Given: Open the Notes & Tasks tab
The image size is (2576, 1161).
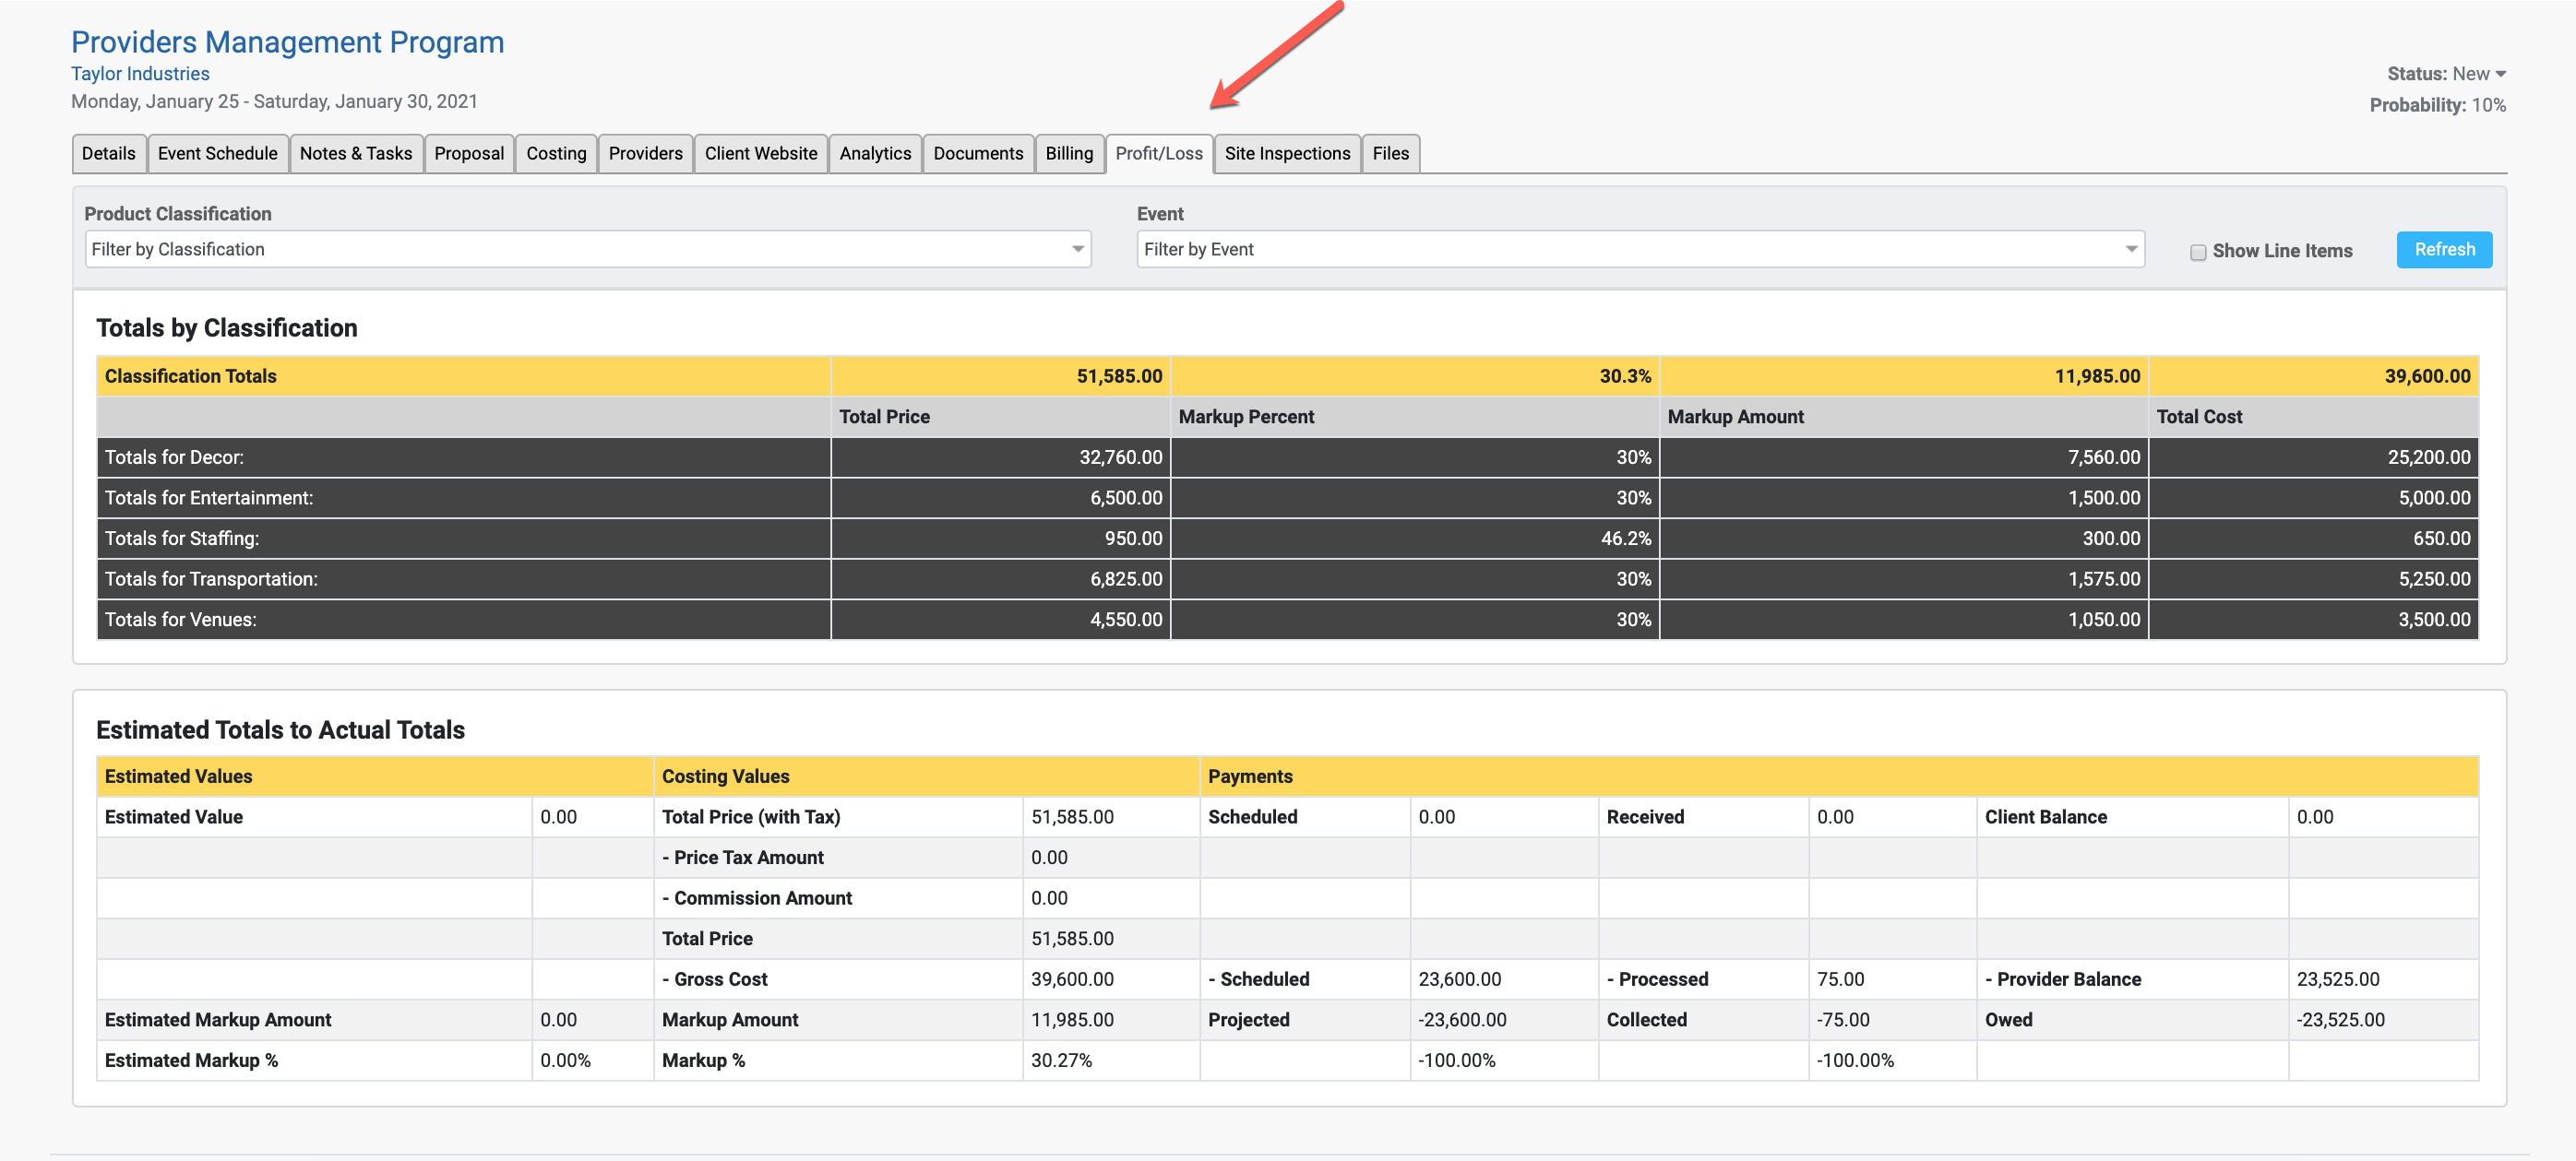Looking at the screenshot, I should point(356,154).
